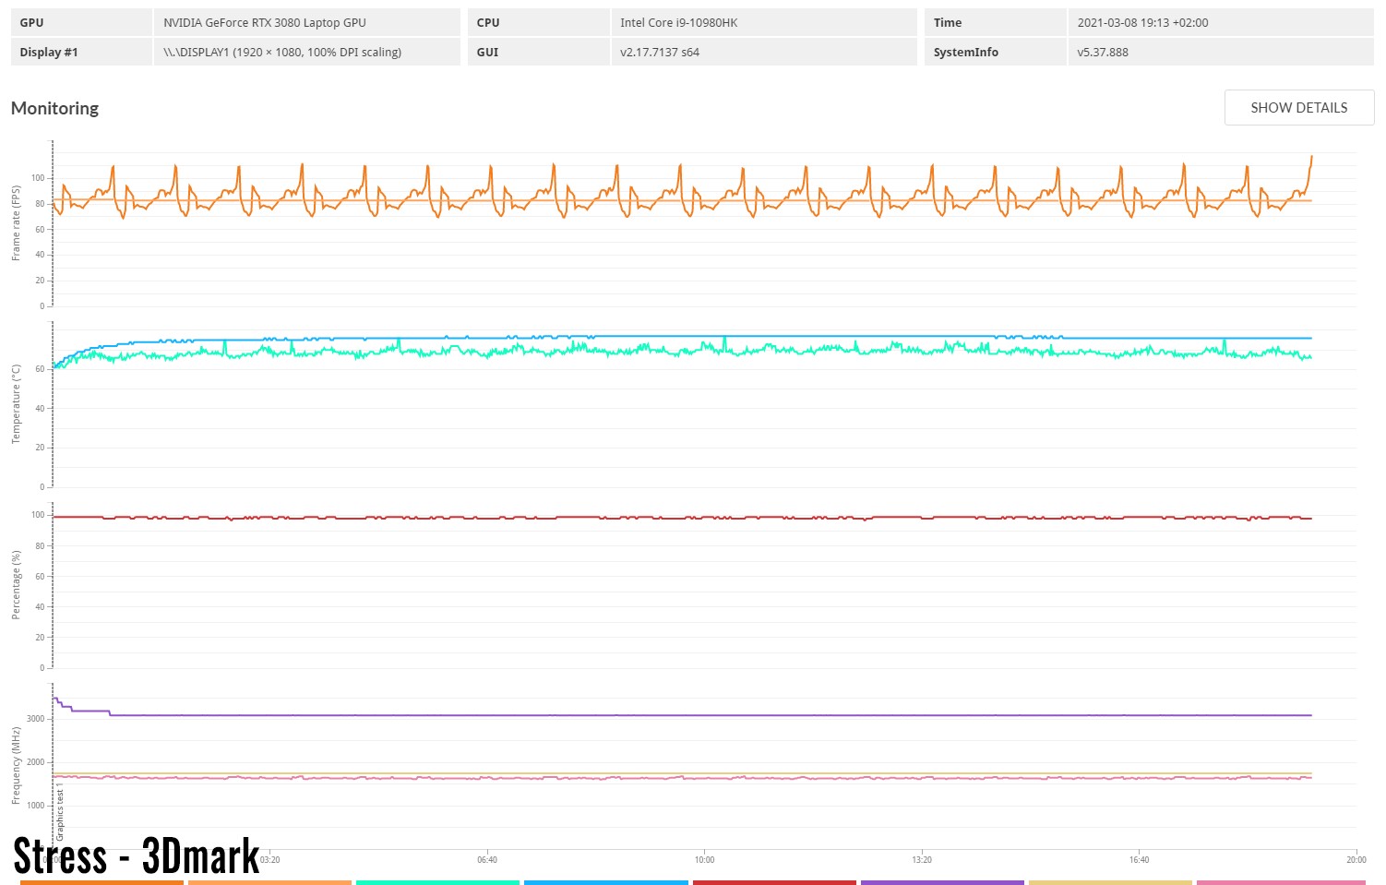Toggle the yellow legend color bar

1110,881
